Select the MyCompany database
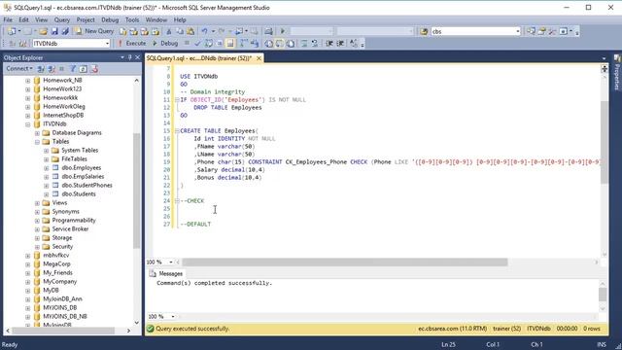The height and width of the screenshot is (350, 622). point(59,281)
